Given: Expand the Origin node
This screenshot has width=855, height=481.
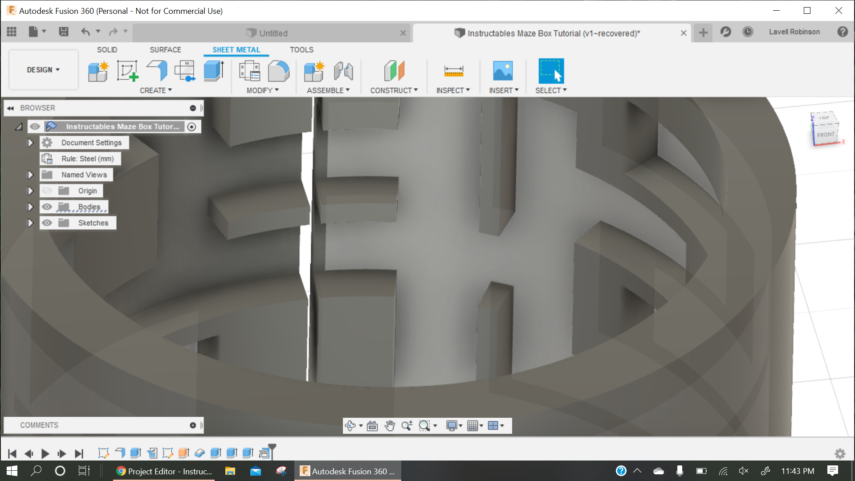Looking at the screenshot, I should click(30, 191).
